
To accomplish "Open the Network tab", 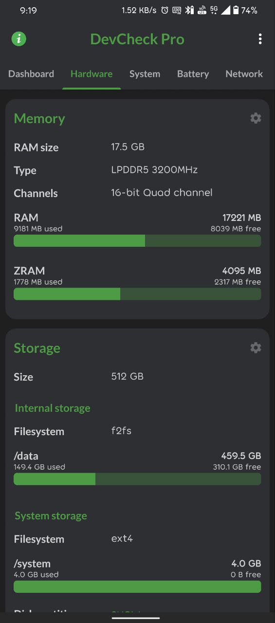I will pyautogui.click(x=244, y=74).
